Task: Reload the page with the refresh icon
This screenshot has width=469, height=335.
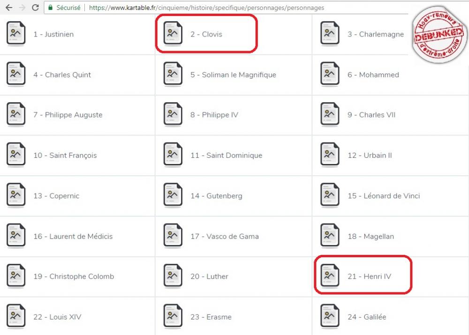Action: pyautogui.click(x=35, y=7)
